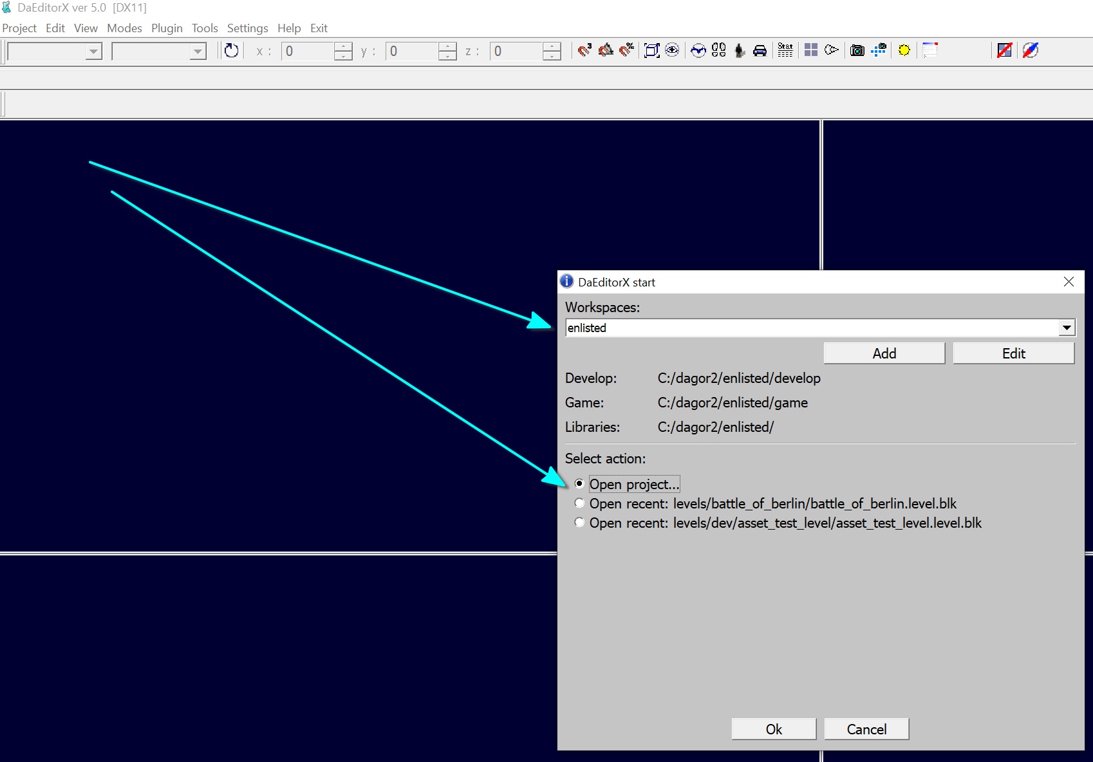Viewport: 1093px width, 762px height.
Task: Click the Add workspace button
Action: coord(884,353)
